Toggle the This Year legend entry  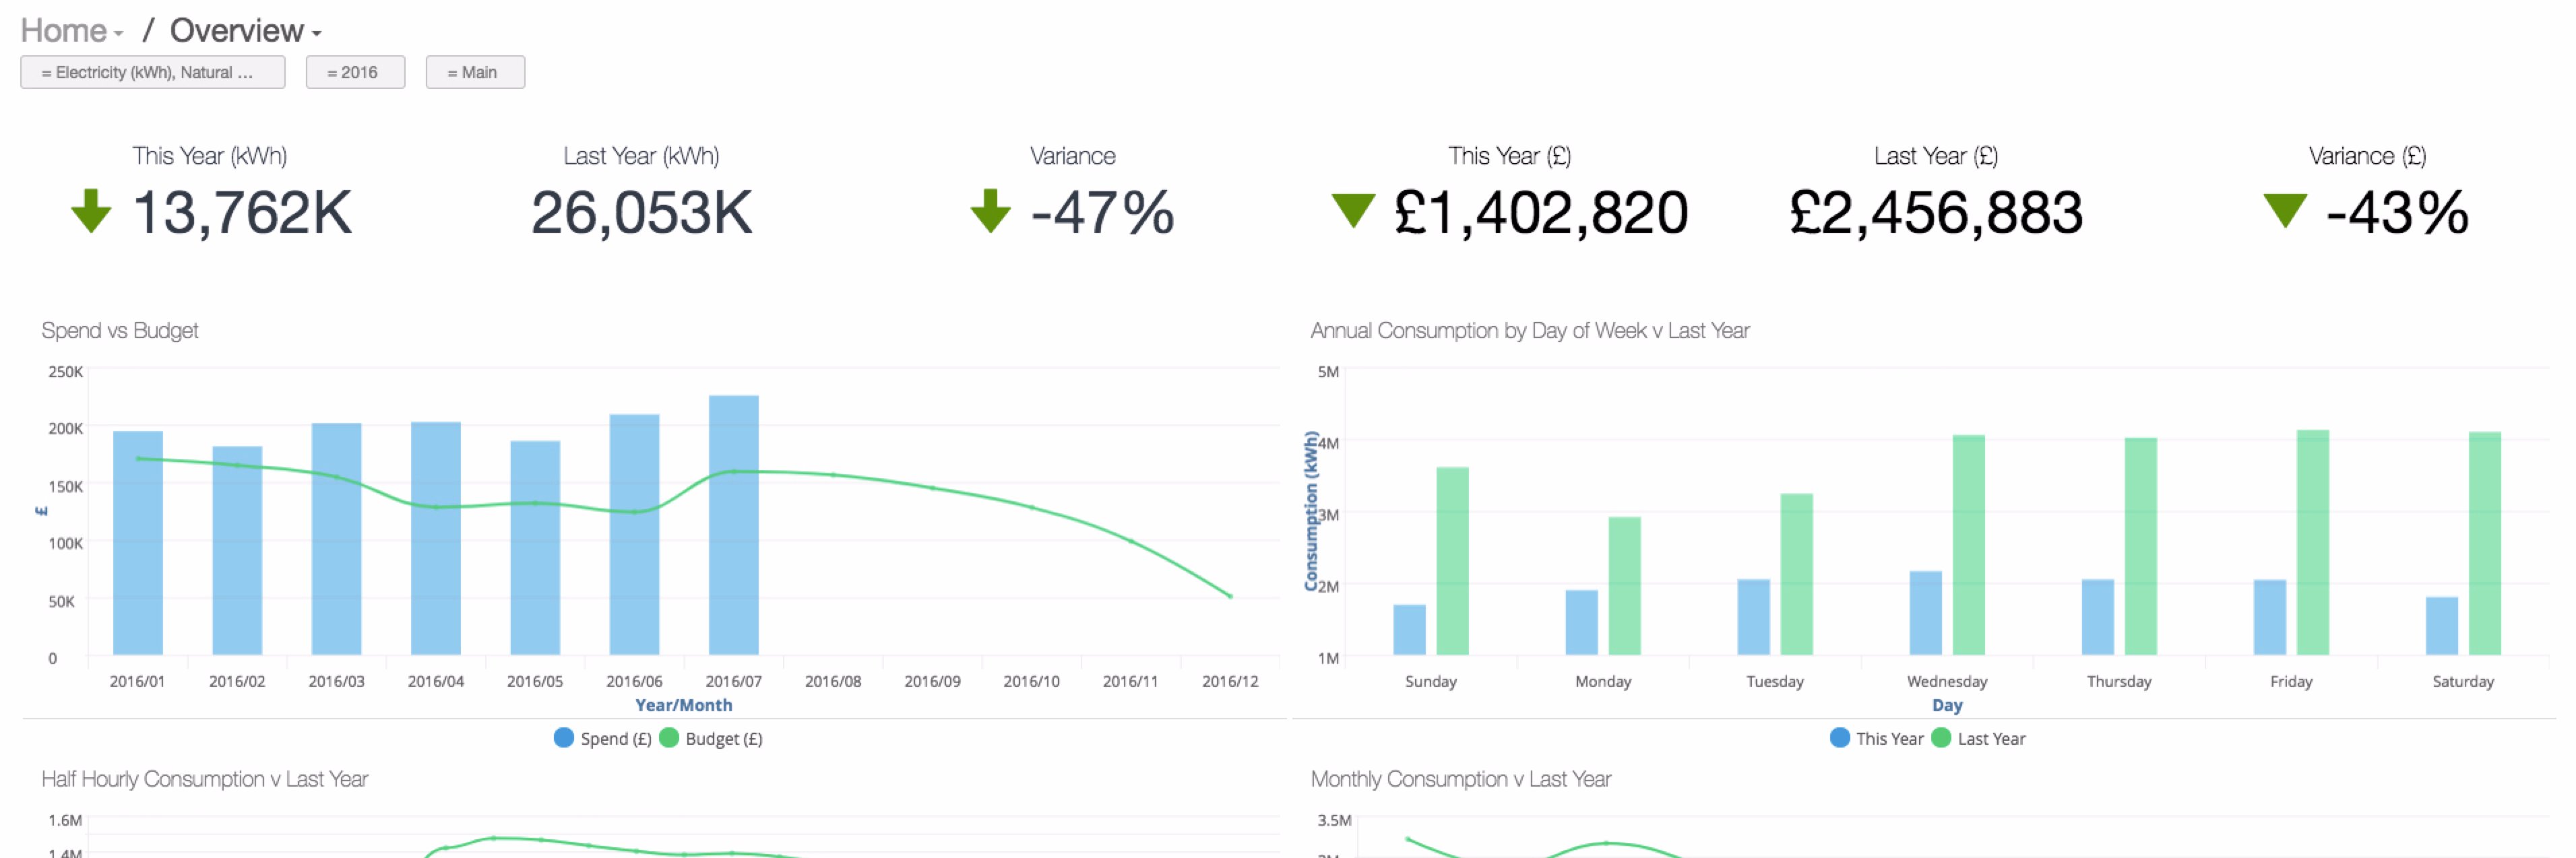pos(1876,738)
